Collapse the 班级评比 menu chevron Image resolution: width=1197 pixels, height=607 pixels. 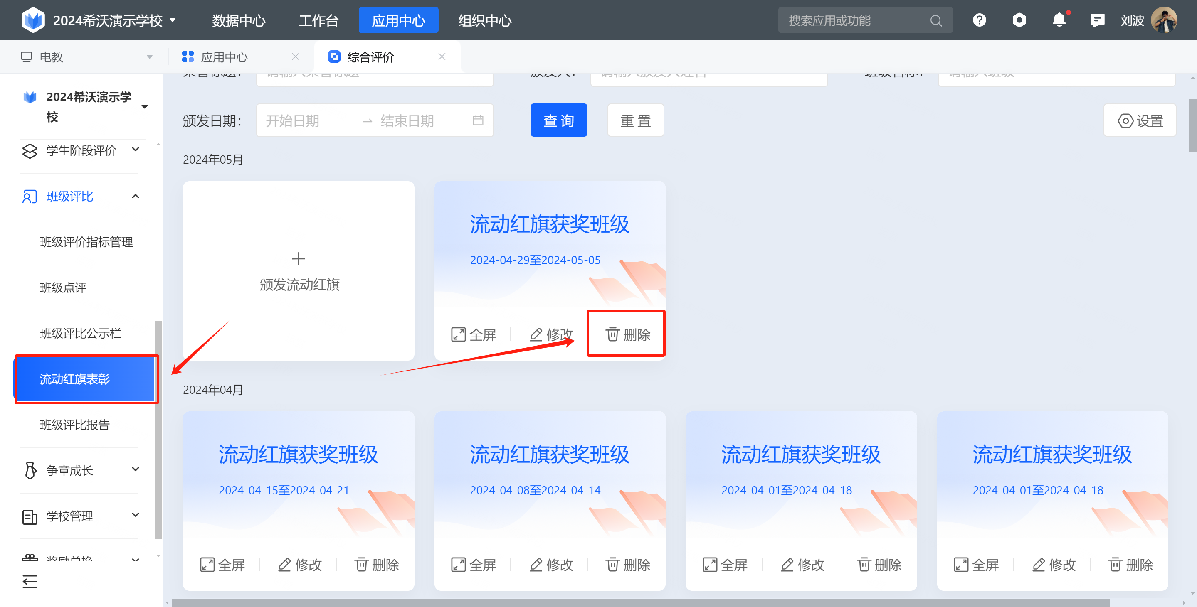[136, 196]
